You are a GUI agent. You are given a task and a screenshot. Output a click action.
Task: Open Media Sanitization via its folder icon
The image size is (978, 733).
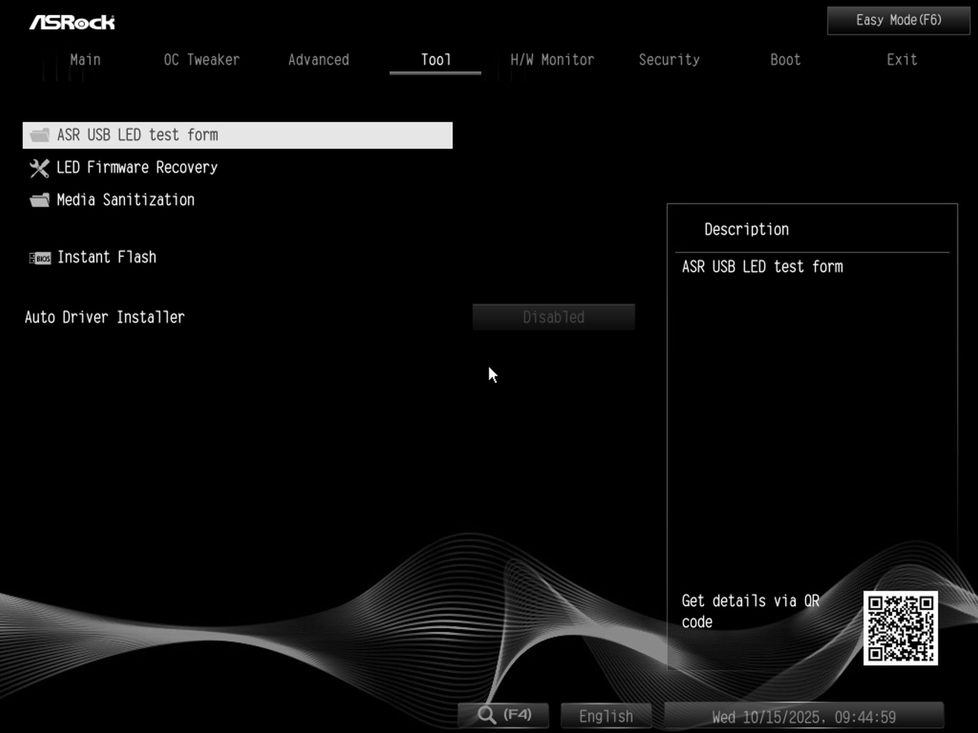pos(39,200)
